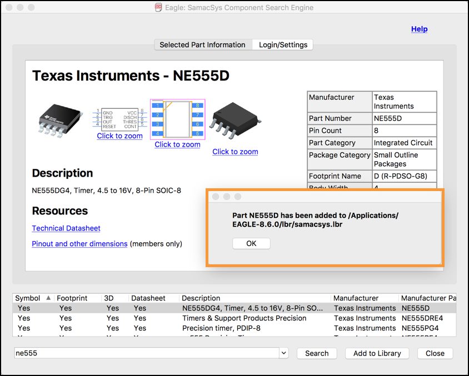Sort results by the Footprint column header

(78, 298)
